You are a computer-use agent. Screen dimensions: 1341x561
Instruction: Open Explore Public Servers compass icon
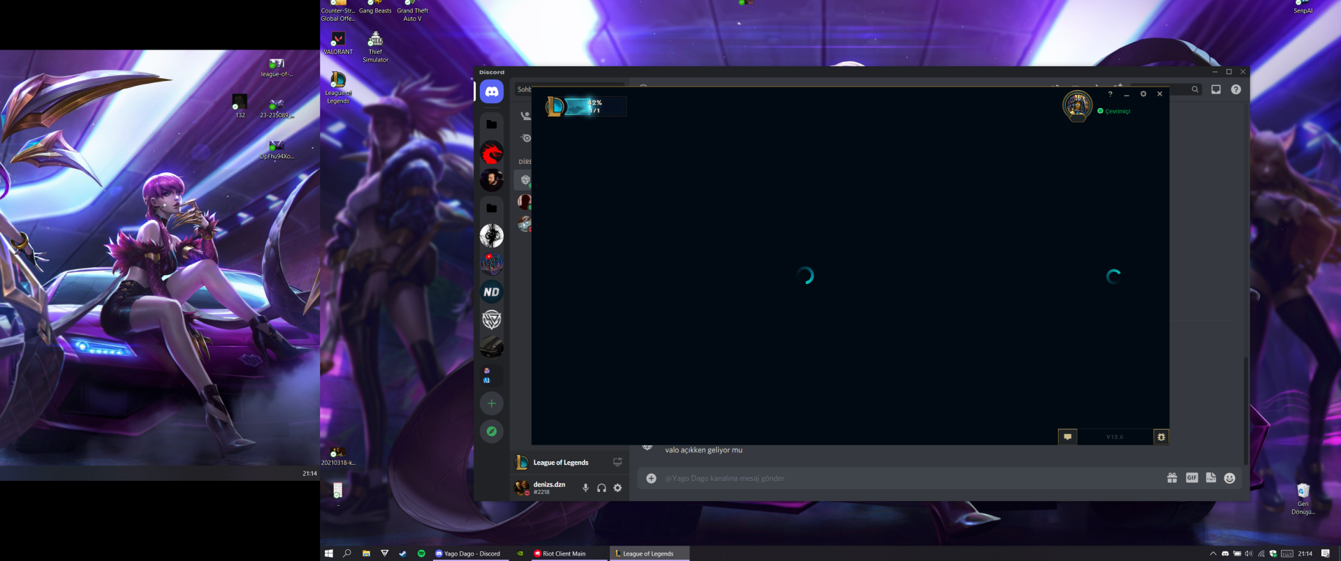coord(492,431)
